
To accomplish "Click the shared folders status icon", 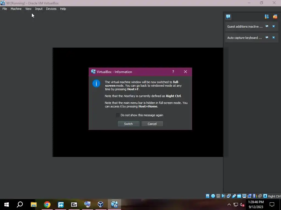I will 239,196.
